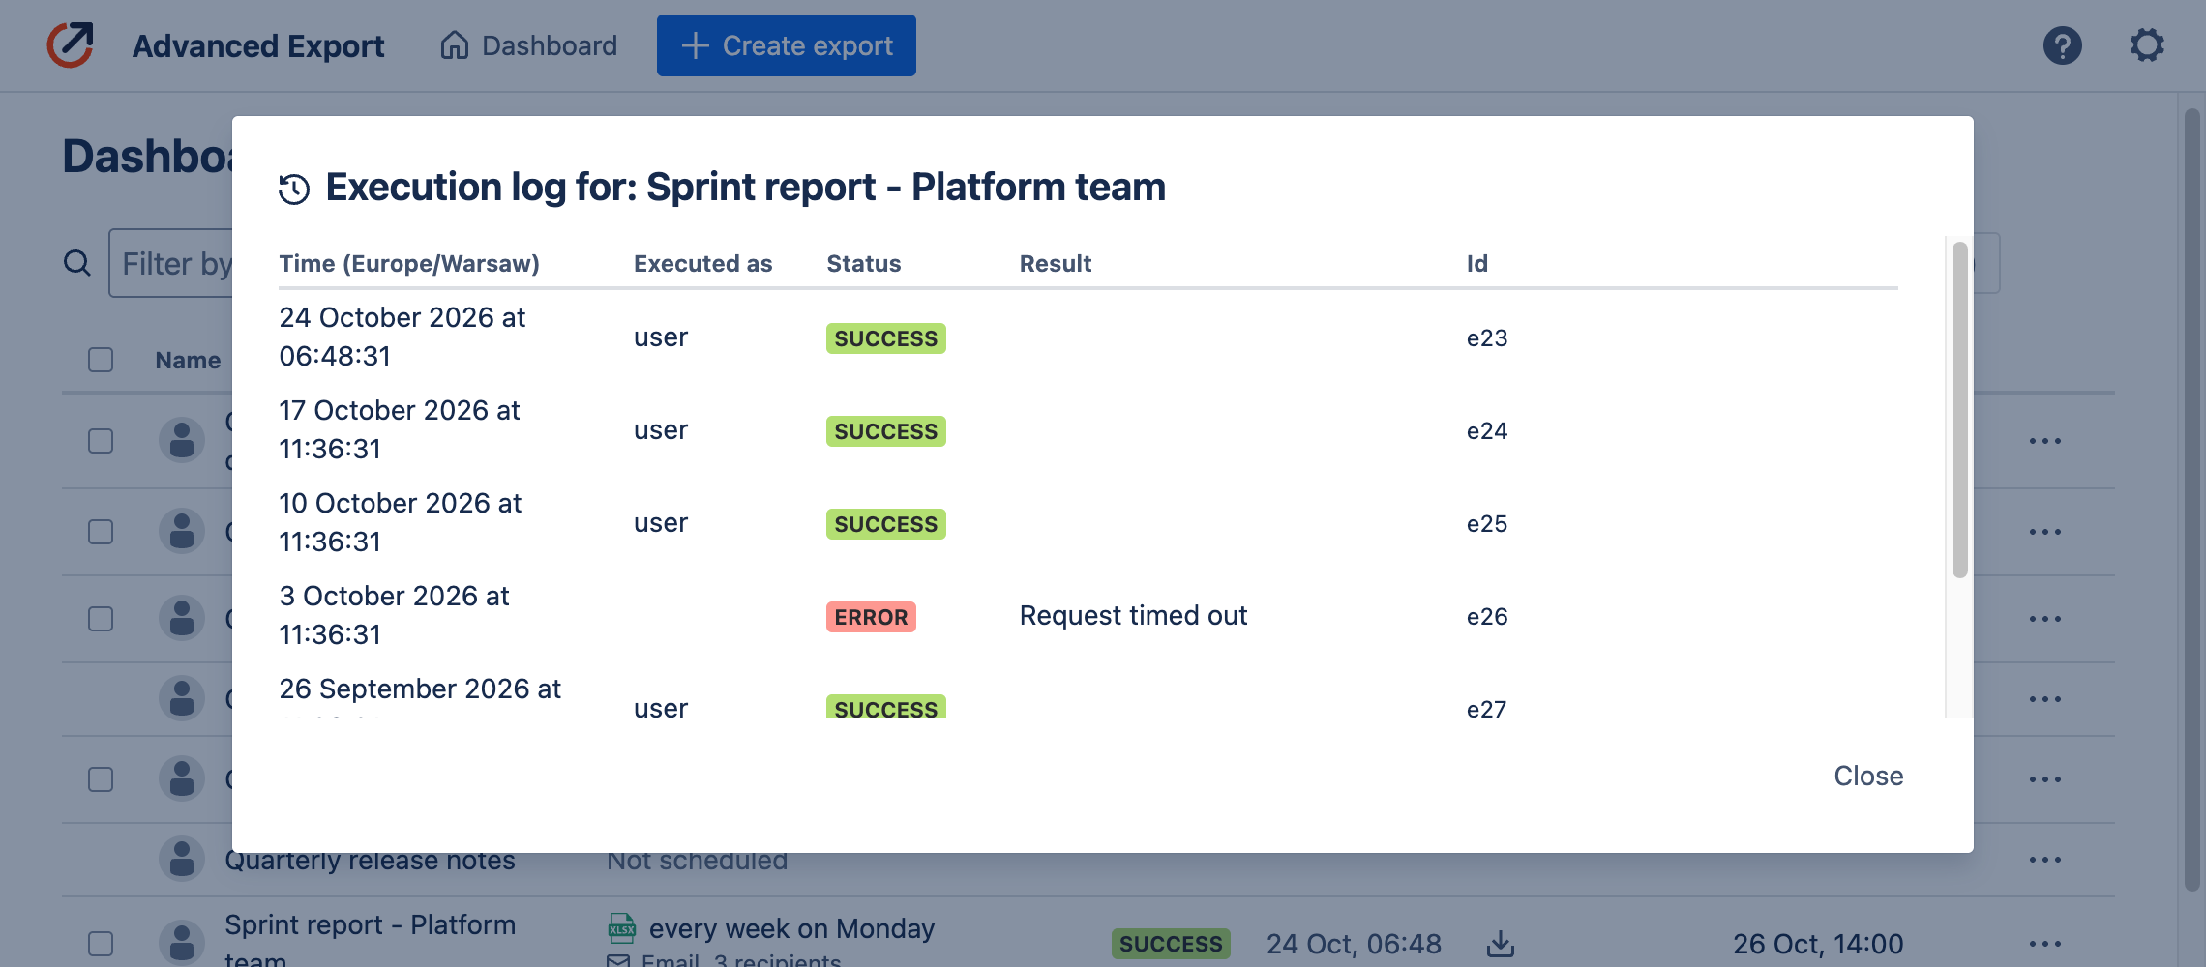
Task: Click the XLSX file icon in the Sprint report row
Action: pyautogui.click(x=621, y=928)
